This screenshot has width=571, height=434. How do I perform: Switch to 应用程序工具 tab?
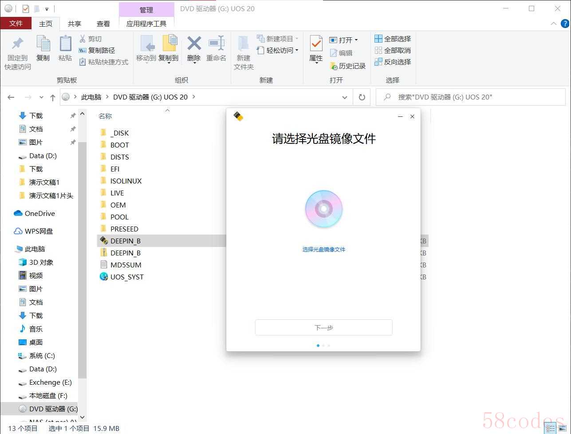(x=146, y=24)
